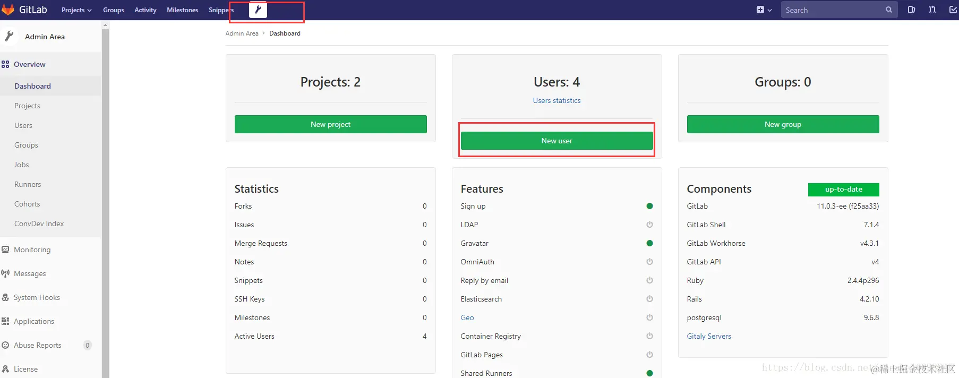Open the System Hooks section label
Viewport: 959px width, 378px height.
click(x=37, y=297)
